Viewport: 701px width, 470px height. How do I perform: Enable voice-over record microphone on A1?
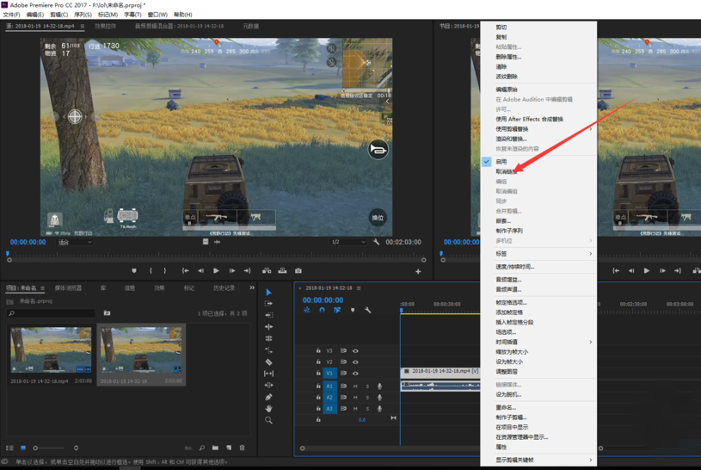[379, 387]
